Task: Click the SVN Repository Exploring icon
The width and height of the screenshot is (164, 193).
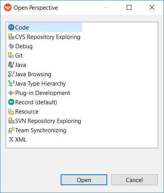Action: (x=11, y=121)
